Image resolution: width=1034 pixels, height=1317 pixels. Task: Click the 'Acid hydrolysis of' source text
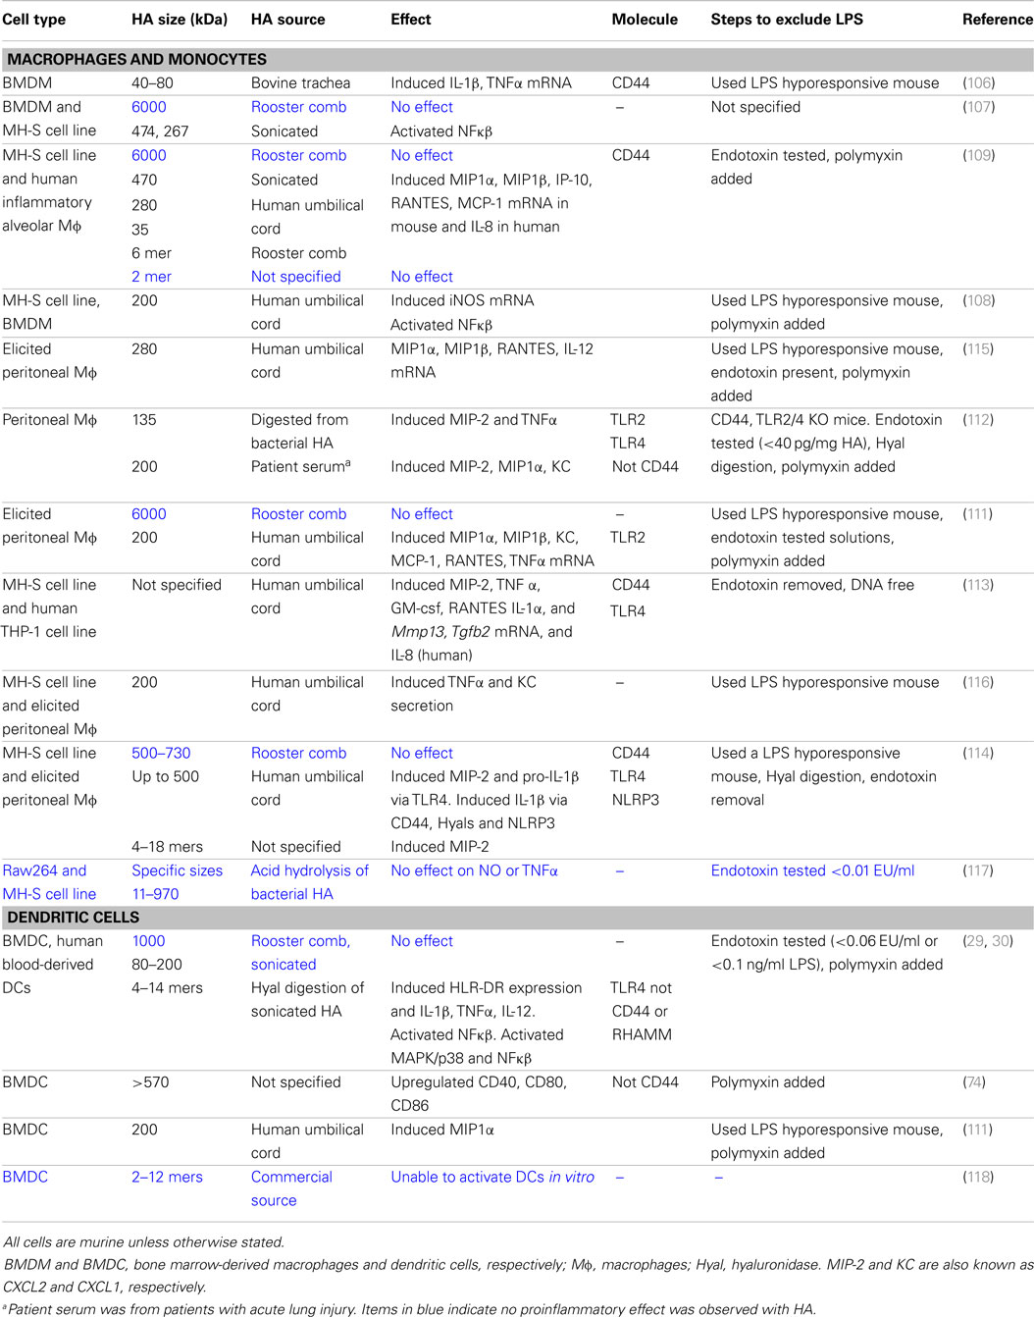click(309, 870)
